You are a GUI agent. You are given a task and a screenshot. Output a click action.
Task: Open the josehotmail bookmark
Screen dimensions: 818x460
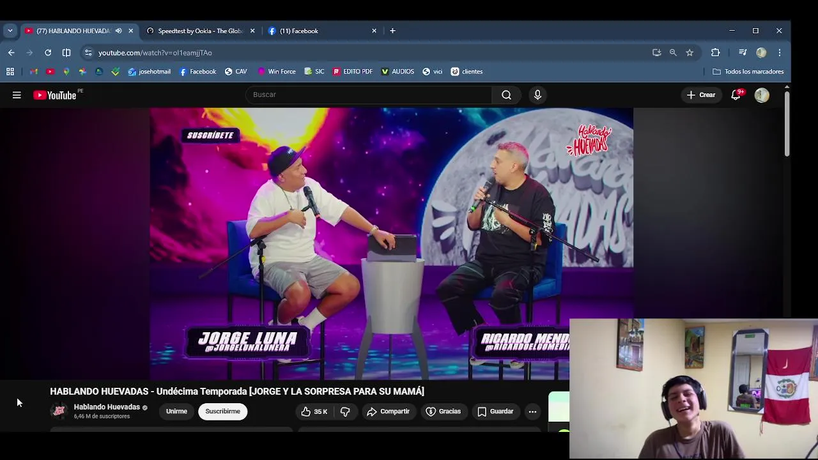(x=150, y=72)
